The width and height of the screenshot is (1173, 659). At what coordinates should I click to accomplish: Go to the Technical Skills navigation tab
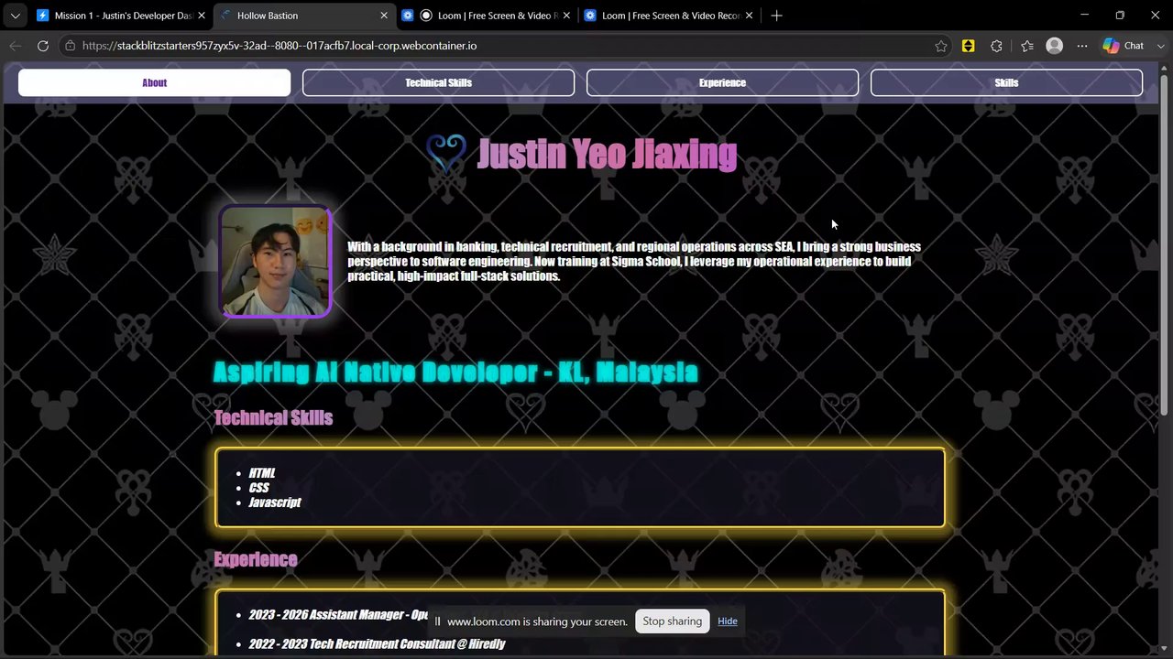pos(438,82)
